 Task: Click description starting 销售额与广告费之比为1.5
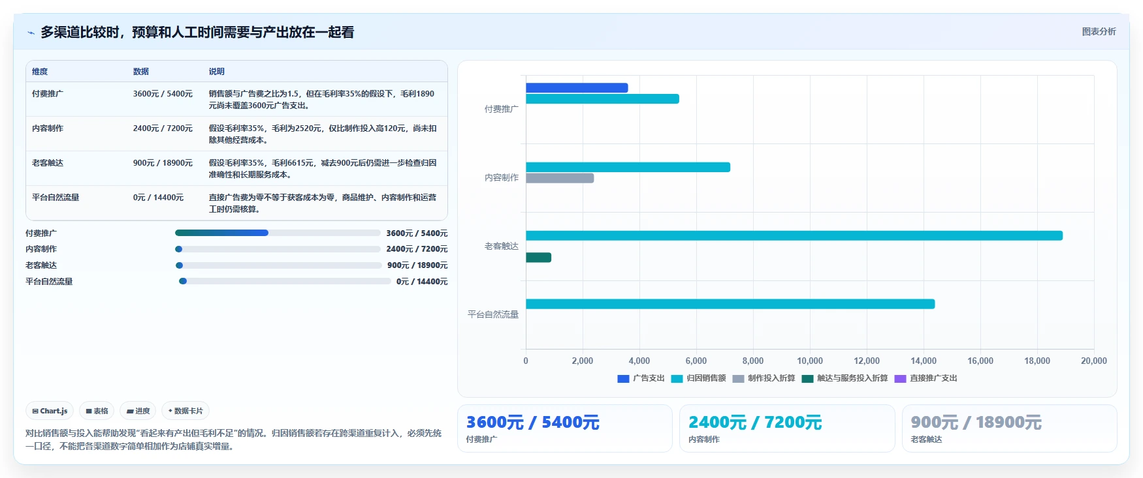point(322,100)
